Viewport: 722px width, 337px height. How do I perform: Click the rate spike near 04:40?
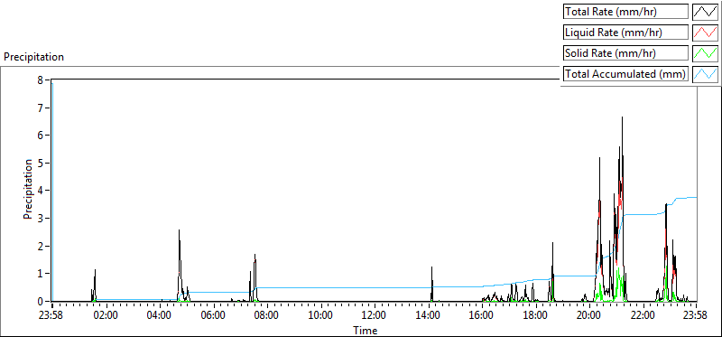(179, 230)
